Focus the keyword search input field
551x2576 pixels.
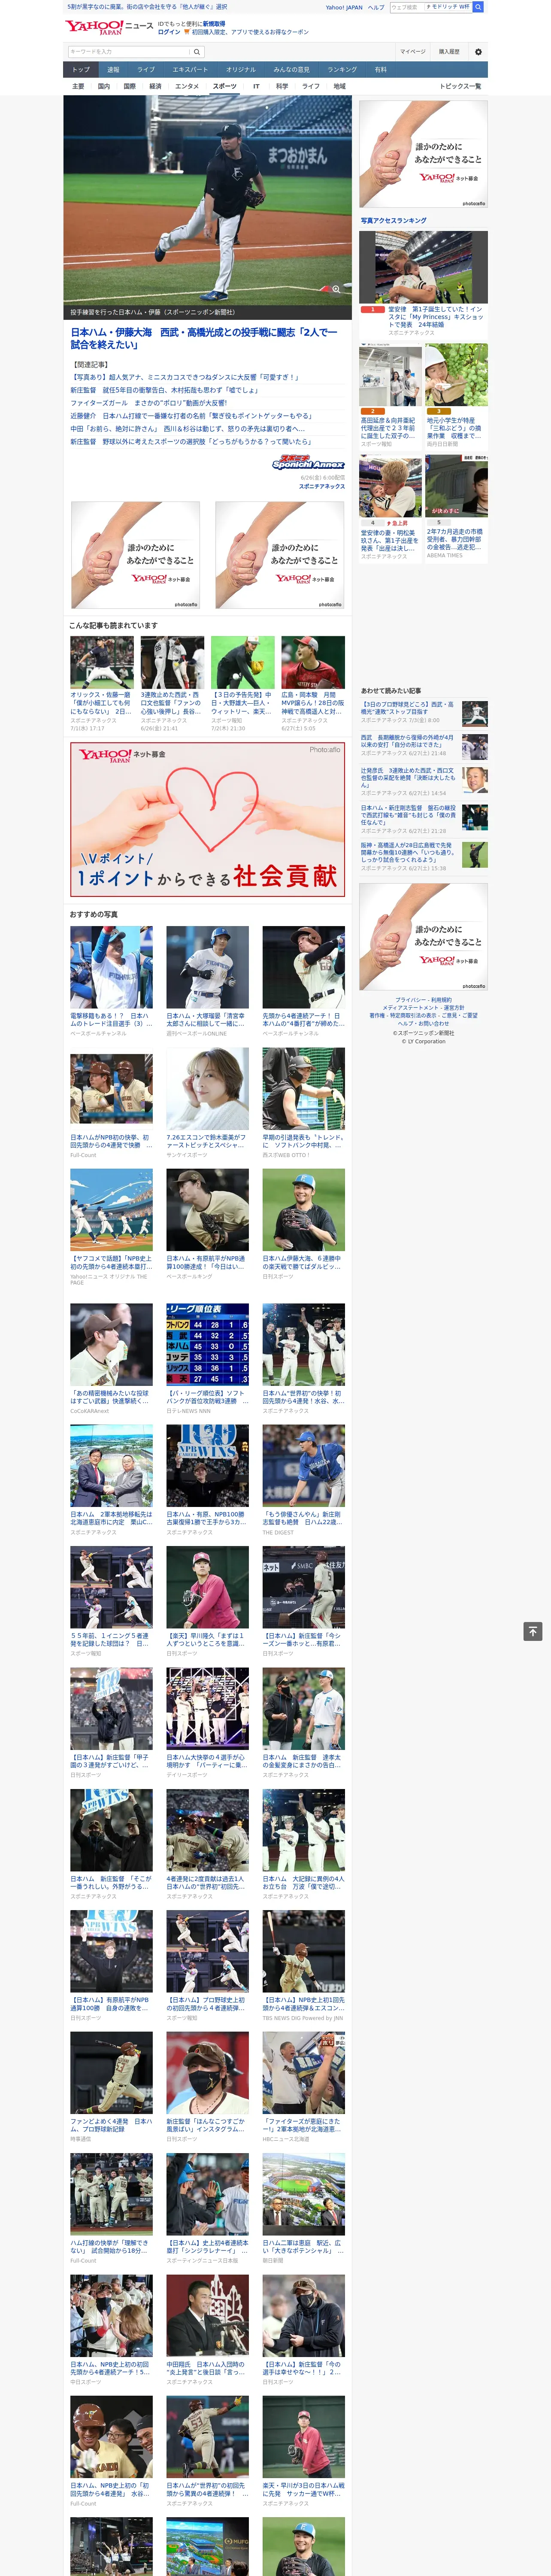(x=129, y=52)
